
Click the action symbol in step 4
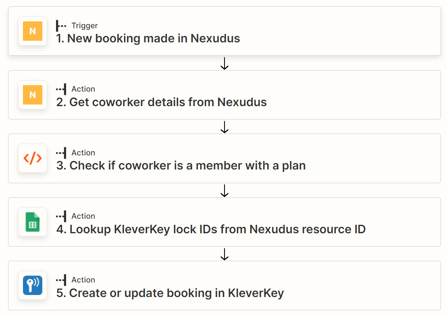[x=61, y=216]
